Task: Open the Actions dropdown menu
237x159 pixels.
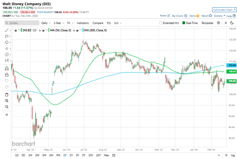Action: click(x=219, y=16)
